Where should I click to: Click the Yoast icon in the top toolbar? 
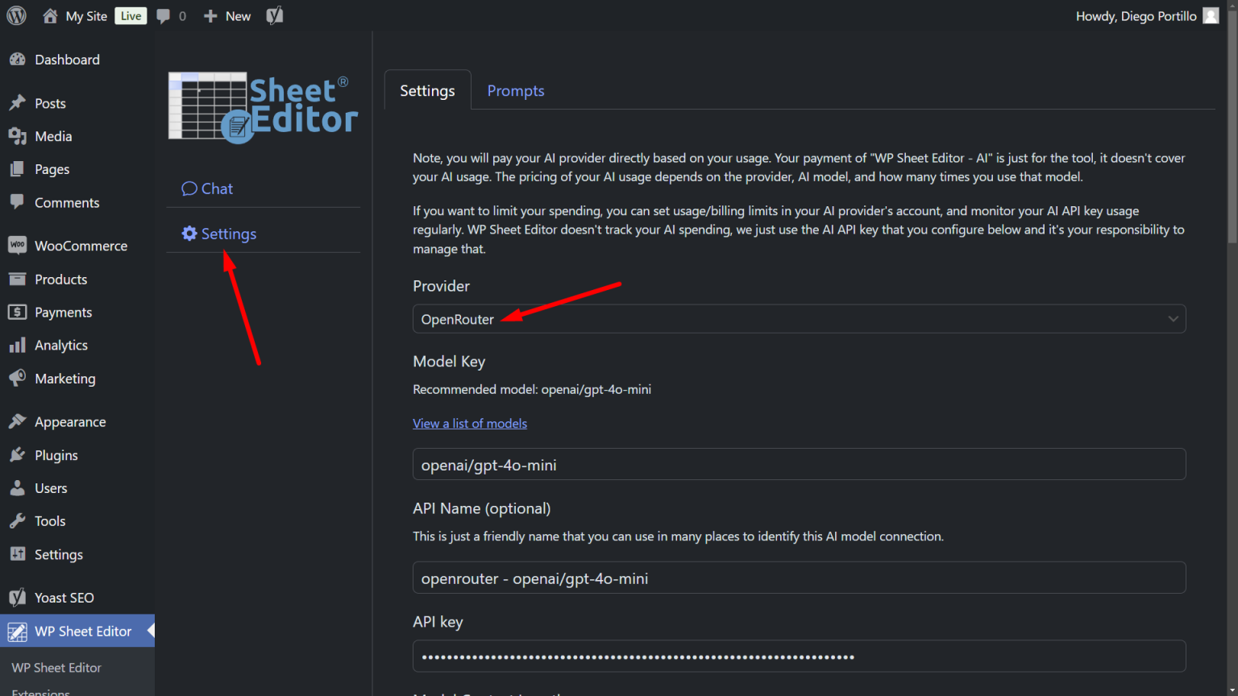(274, 15)
